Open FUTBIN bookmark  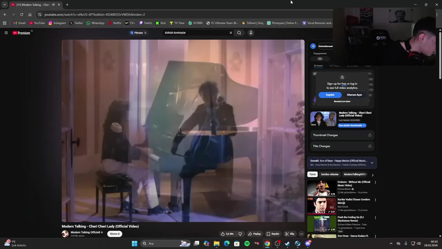(x=195, y=23)
